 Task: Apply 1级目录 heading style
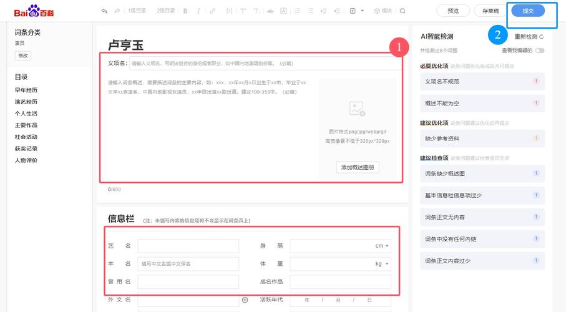(x=137, y=11)
